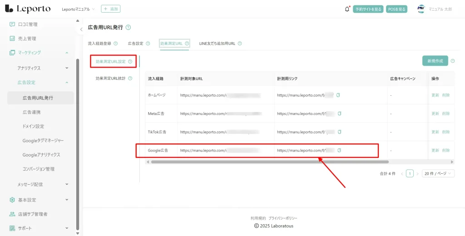Open the notification bell

point(347,9)
